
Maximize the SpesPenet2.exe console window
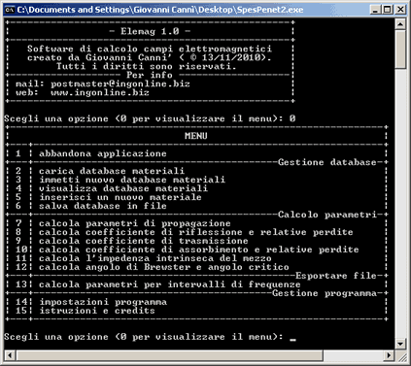point(388,10)
